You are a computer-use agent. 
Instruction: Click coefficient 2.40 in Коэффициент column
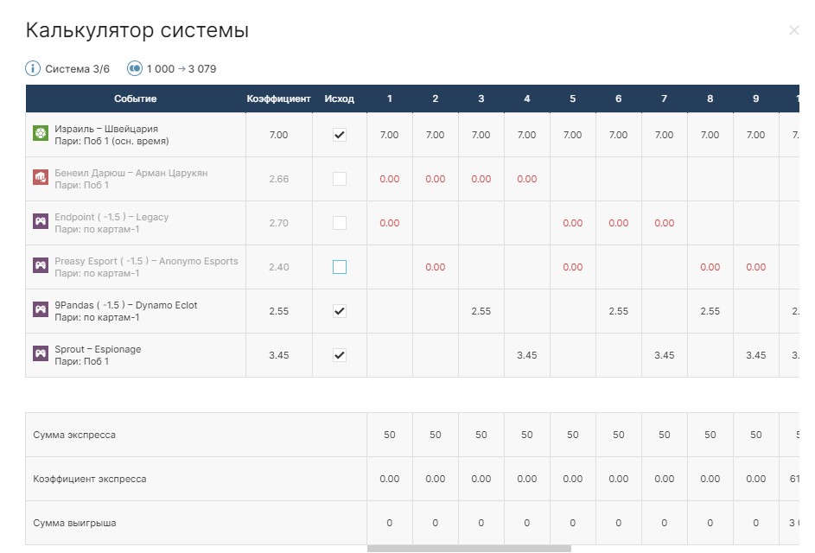pyautogui.click(x=278, y=267)
